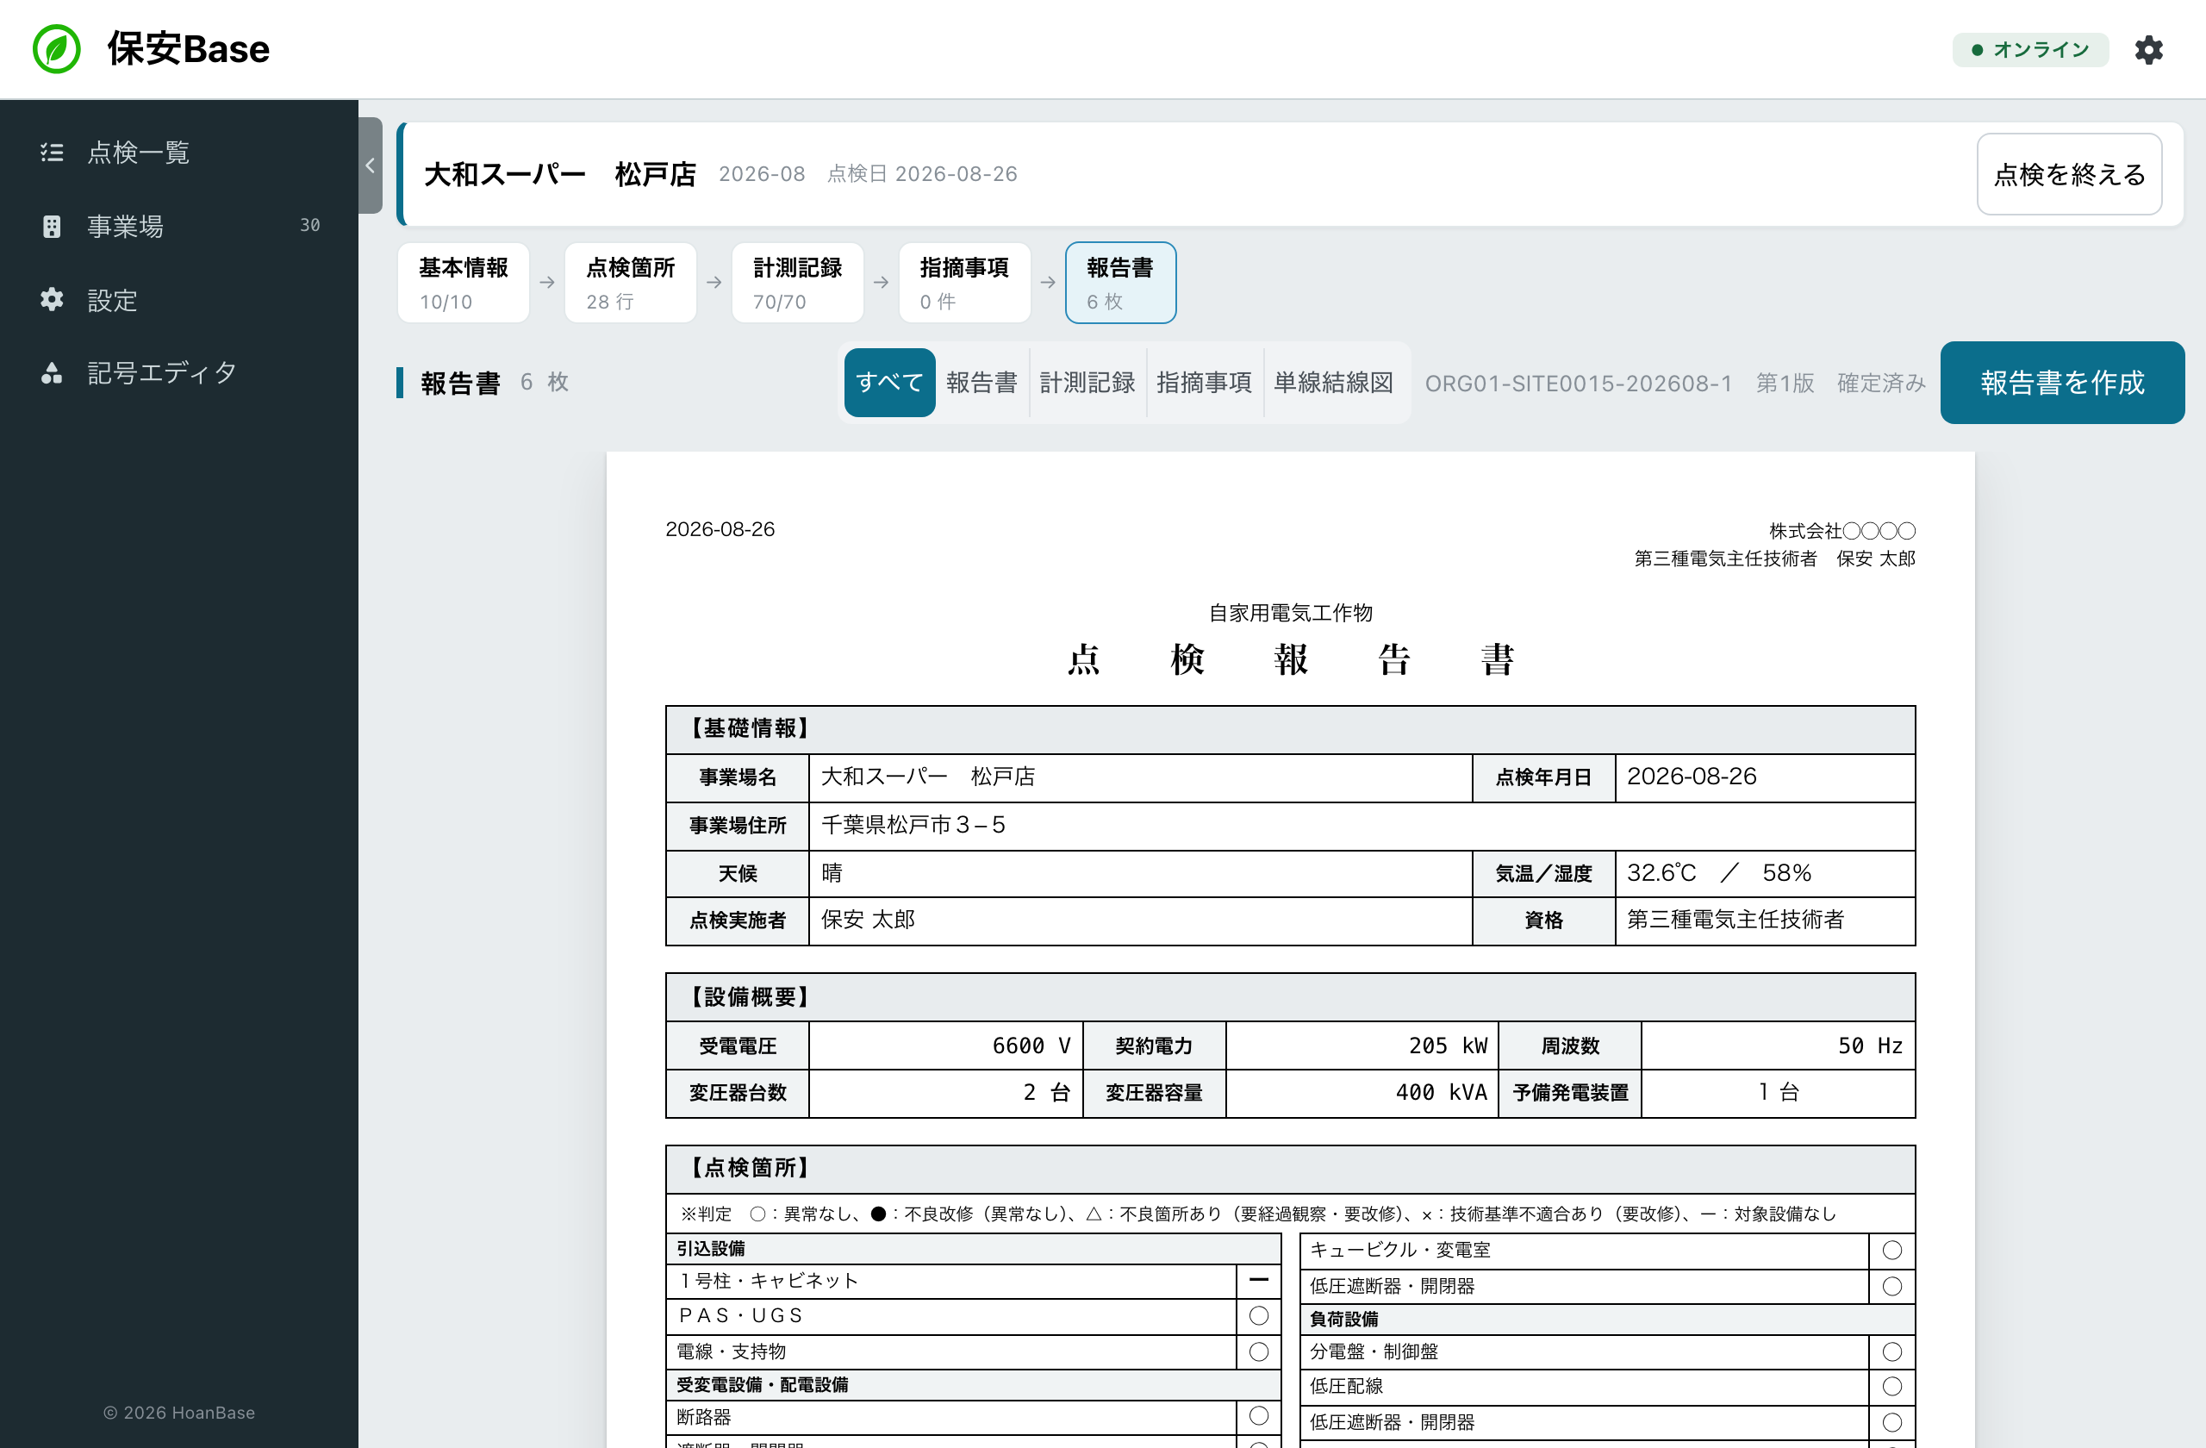Screen dimensions: 2206x1448
Task: Click the 設定 gear icon in sidebar
Action: (52, 299)
